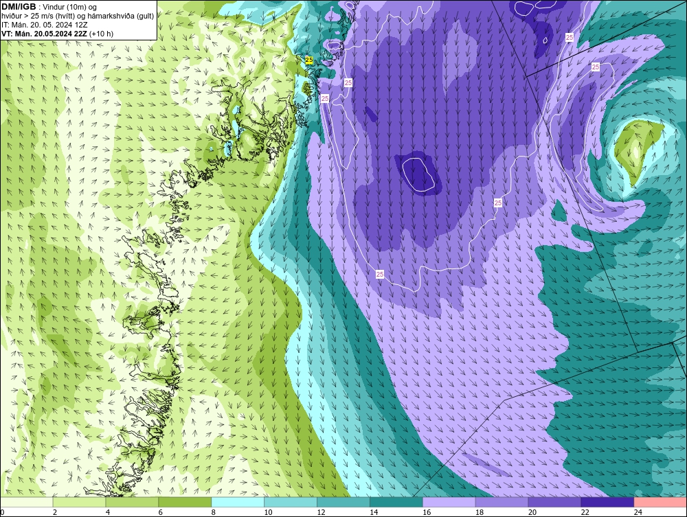
Task: Click the 'VT: Mán. 20.05.2024 22Z (+10 h)' line
Action: pyautogui.click(x=58, y=34)
